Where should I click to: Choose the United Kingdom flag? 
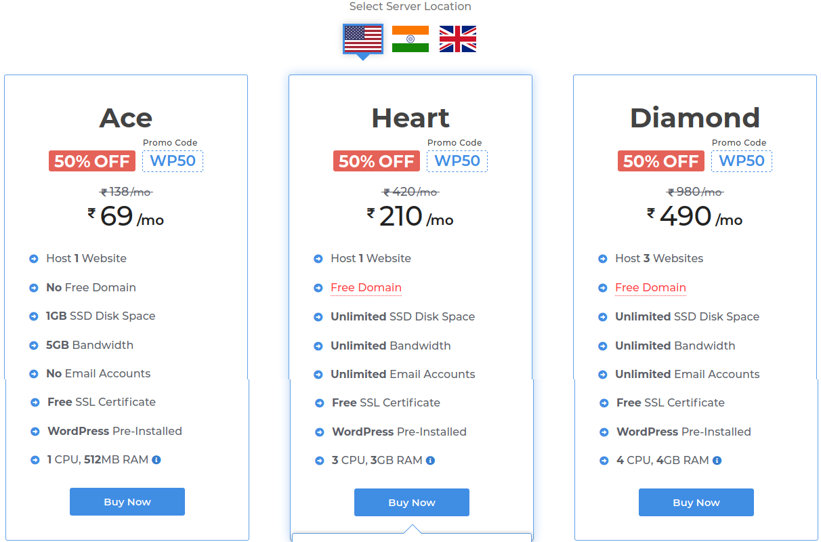tap(458, 39)
